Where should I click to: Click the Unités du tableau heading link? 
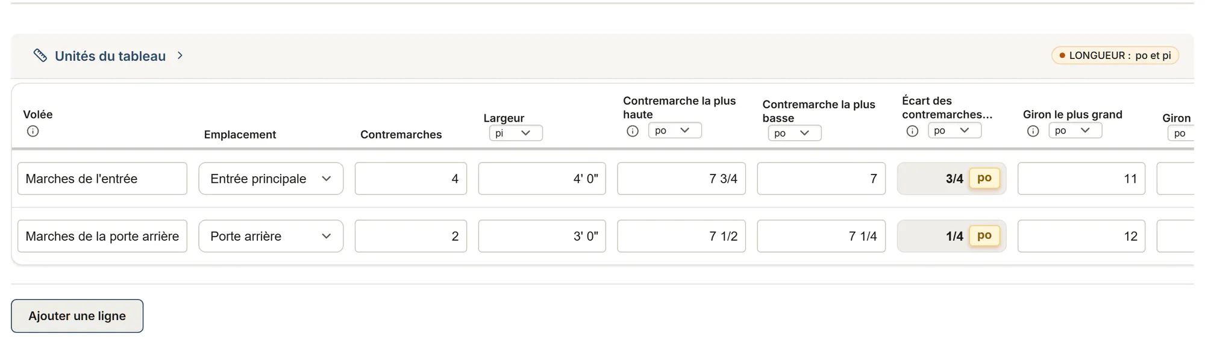pos(110,56)
